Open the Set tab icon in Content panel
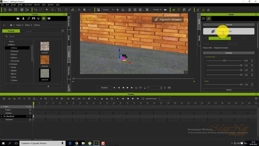259x146 pixels. click(x=34, y=18)
